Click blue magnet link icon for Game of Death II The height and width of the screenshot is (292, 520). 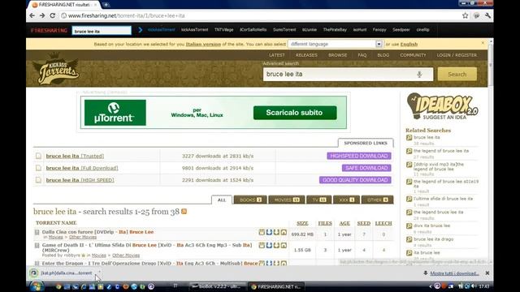pos(269,245)
